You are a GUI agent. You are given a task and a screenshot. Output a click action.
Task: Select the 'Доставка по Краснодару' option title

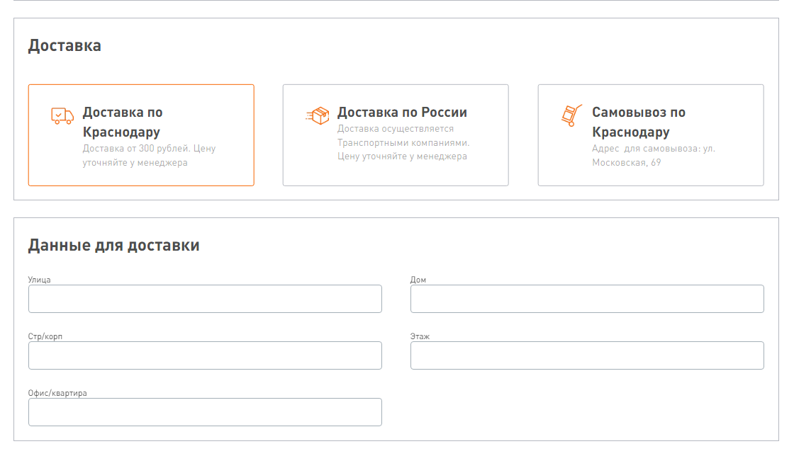(x=122, y=122)
